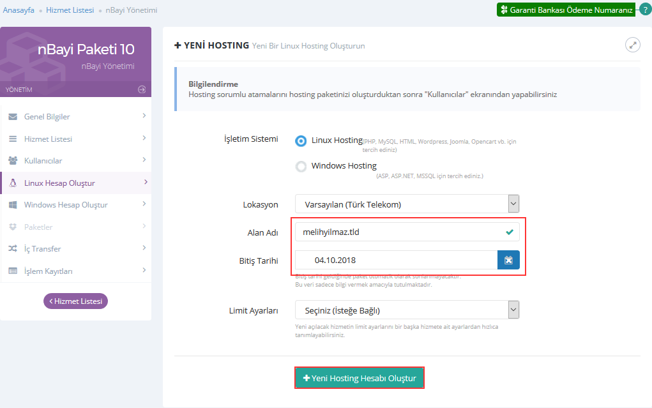Expand the Genel Bilgiler chevron
Viewport: 652px width, 408px height.
click(144, 116)
